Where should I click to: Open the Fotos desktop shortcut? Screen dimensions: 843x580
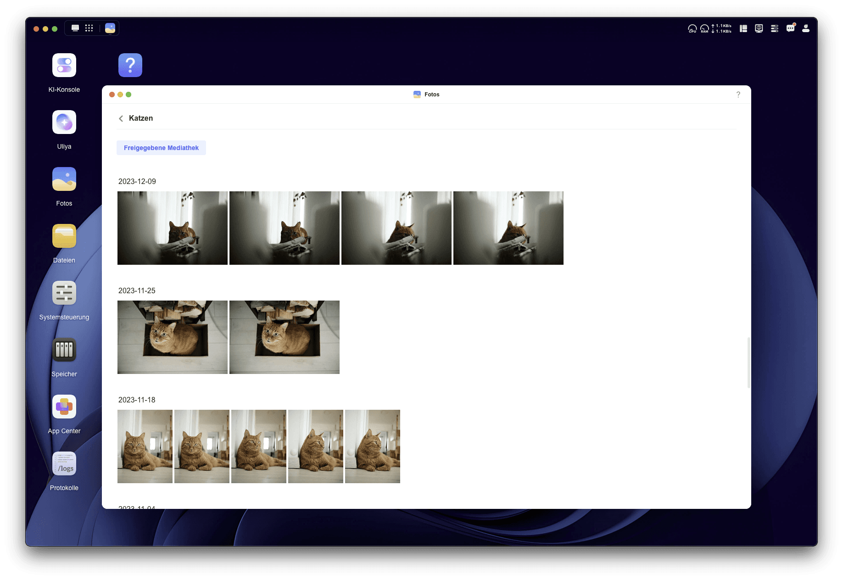[x=64, y=179]
